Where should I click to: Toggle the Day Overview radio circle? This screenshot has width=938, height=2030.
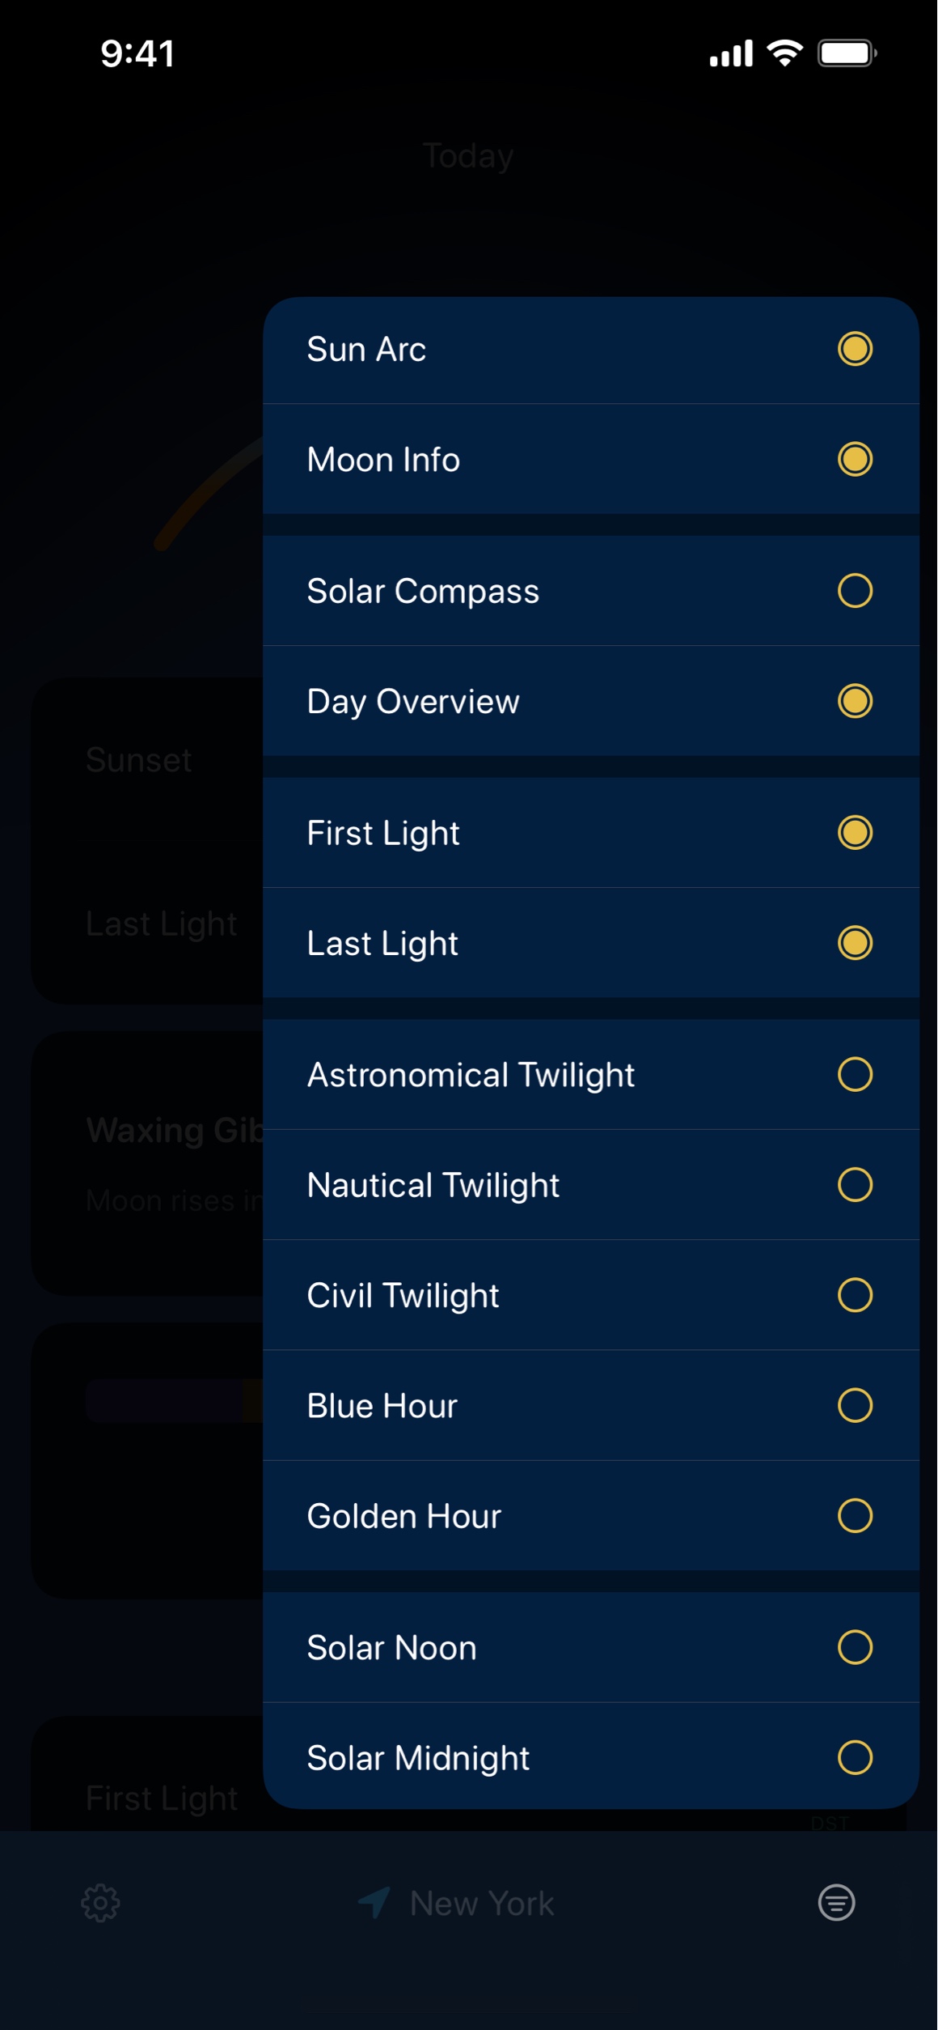855,701
